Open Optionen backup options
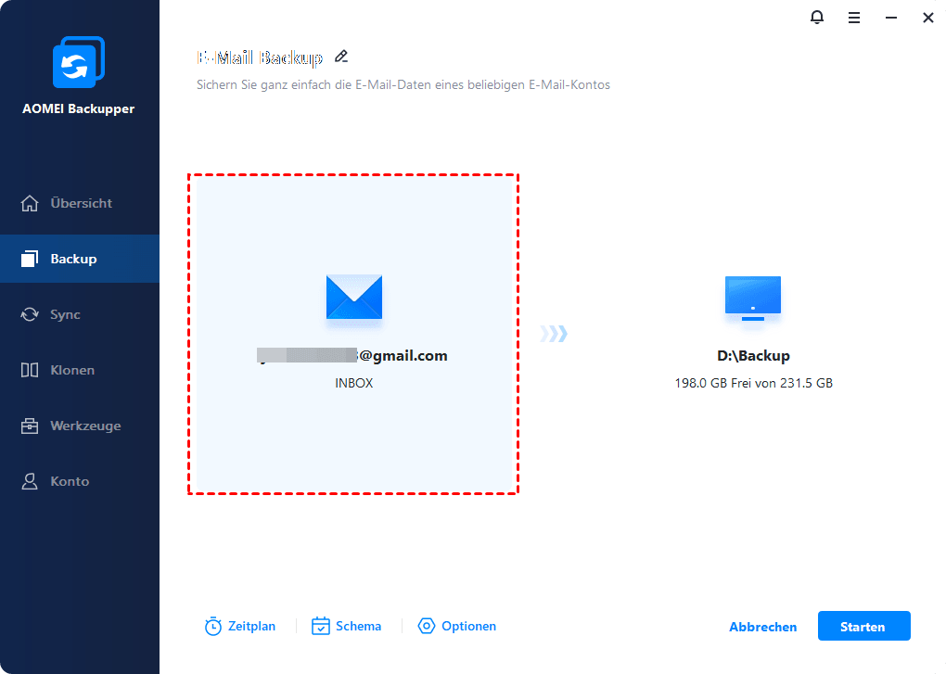Viewport: 946px width, 674px height. pos(456,627)
